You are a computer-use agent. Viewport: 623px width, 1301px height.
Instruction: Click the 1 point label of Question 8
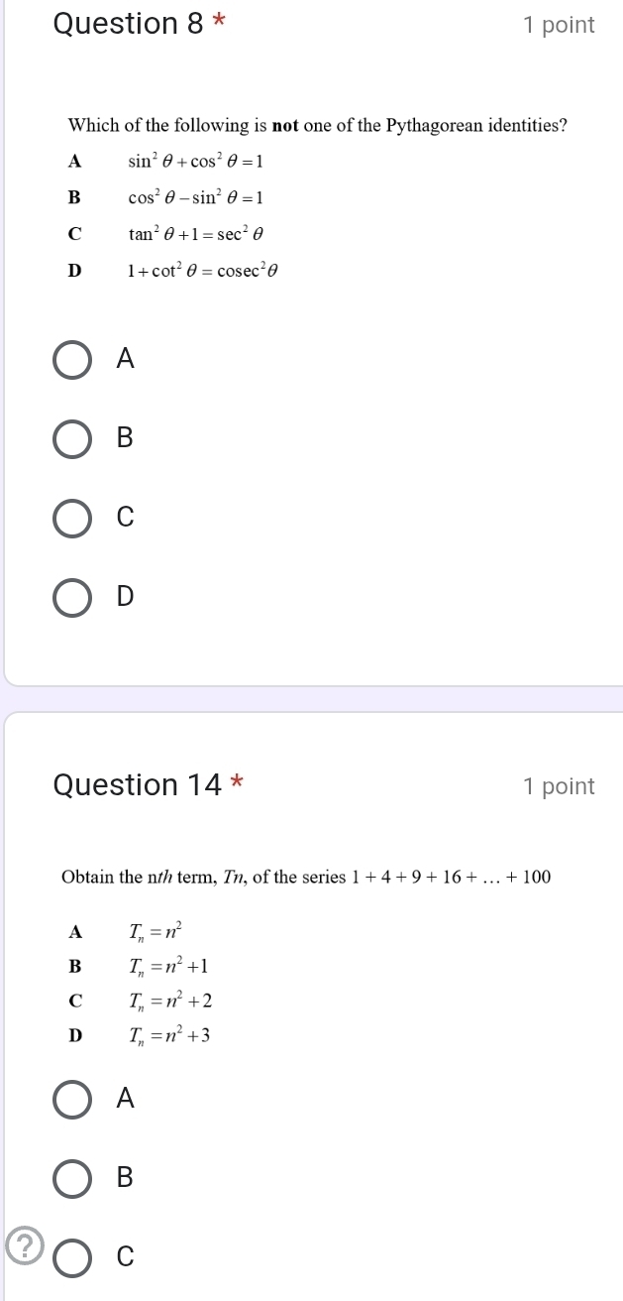[559, 26]
